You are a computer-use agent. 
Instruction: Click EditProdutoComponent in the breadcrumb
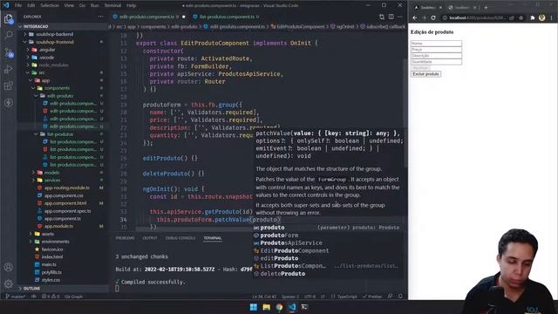point(300,27)
